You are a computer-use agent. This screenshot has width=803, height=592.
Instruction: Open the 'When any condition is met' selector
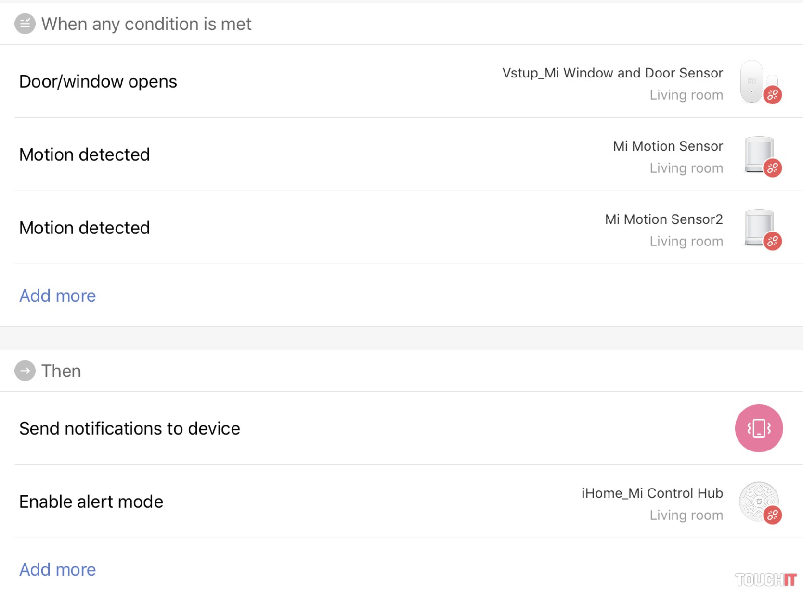point(146,24)
